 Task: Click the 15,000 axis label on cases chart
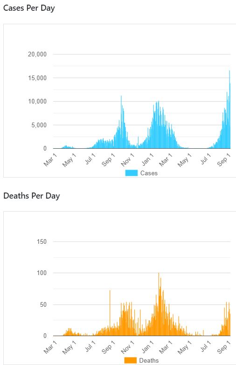(x=37, y=78)
